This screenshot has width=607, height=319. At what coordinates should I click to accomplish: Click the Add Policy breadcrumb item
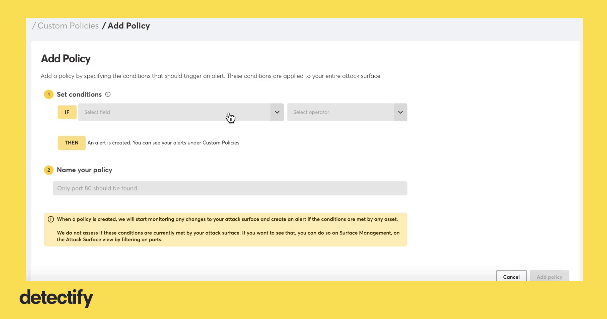pyautogui.click(x=129, y=26)
